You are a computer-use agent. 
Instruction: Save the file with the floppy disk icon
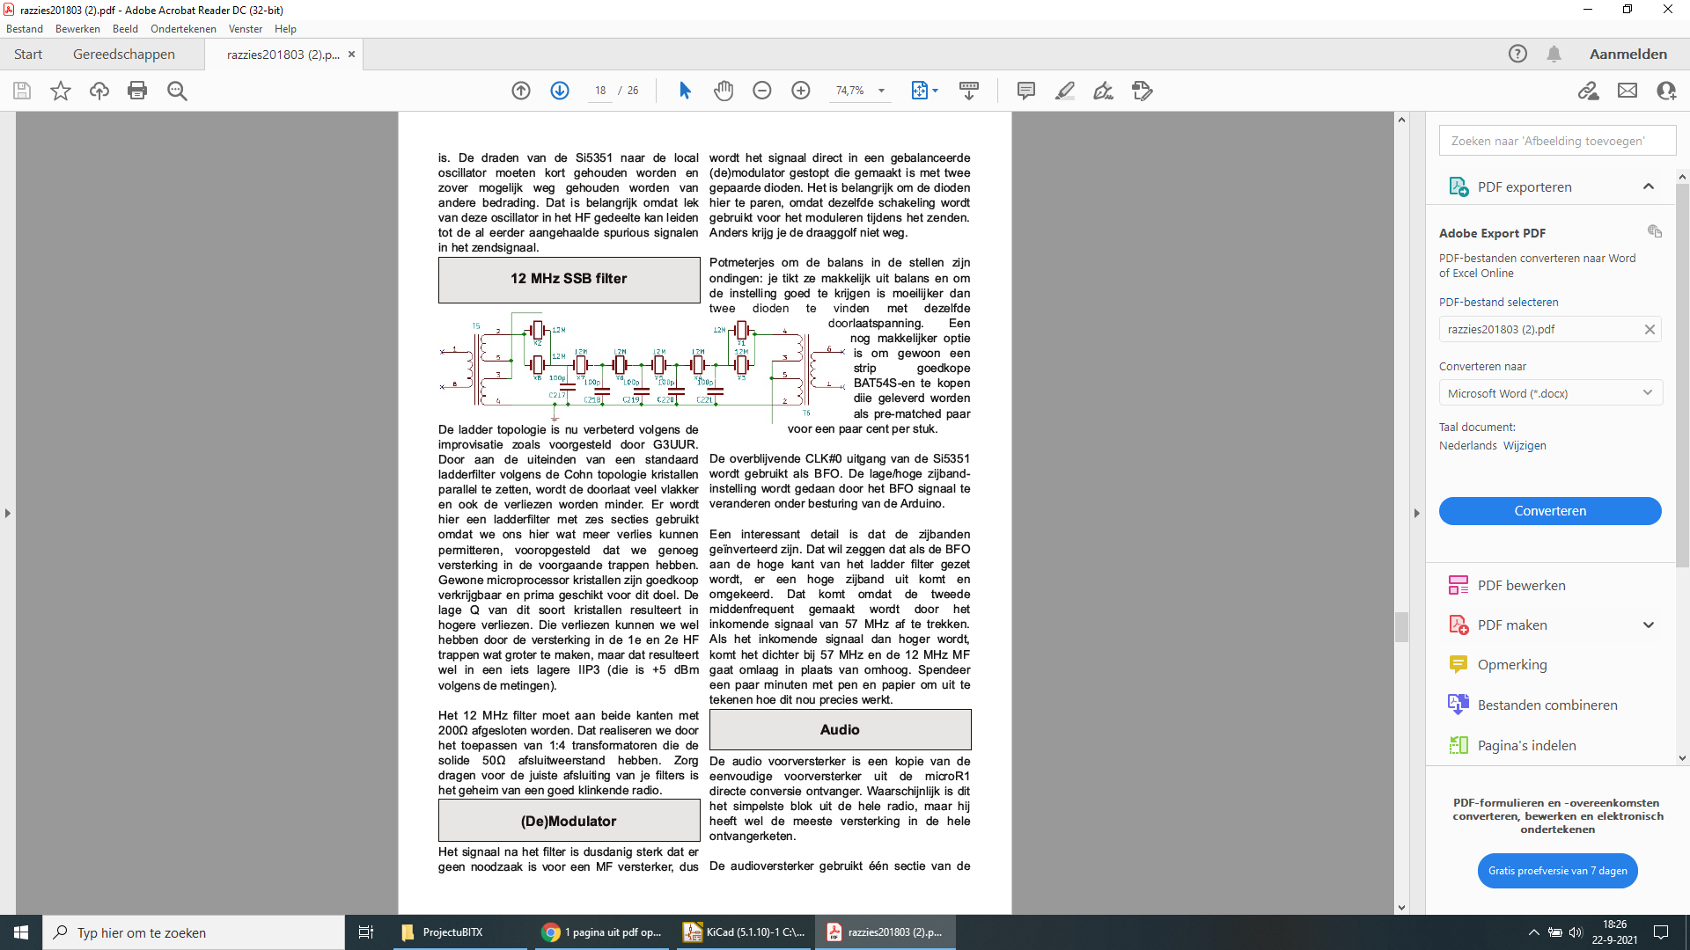(x=22, y=91)
